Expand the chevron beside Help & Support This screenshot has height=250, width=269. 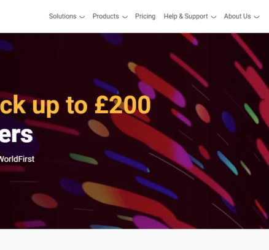click(214, 17)
